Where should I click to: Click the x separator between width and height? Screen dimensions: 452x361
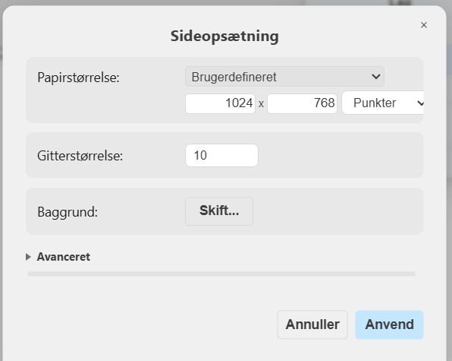261,103
